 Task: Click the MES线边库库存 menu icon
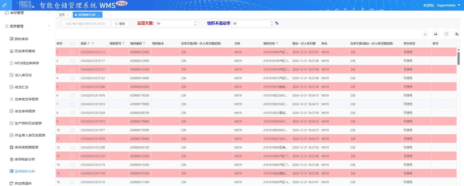(x=12, y=63)
